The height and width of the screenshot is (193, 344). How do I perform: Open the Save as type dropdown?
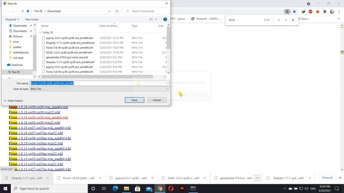click(x=99, y=89)
